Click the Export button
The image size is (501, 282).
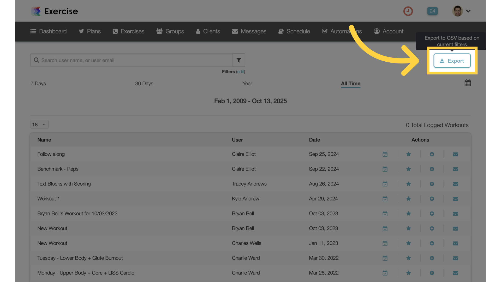click(452, 60)
